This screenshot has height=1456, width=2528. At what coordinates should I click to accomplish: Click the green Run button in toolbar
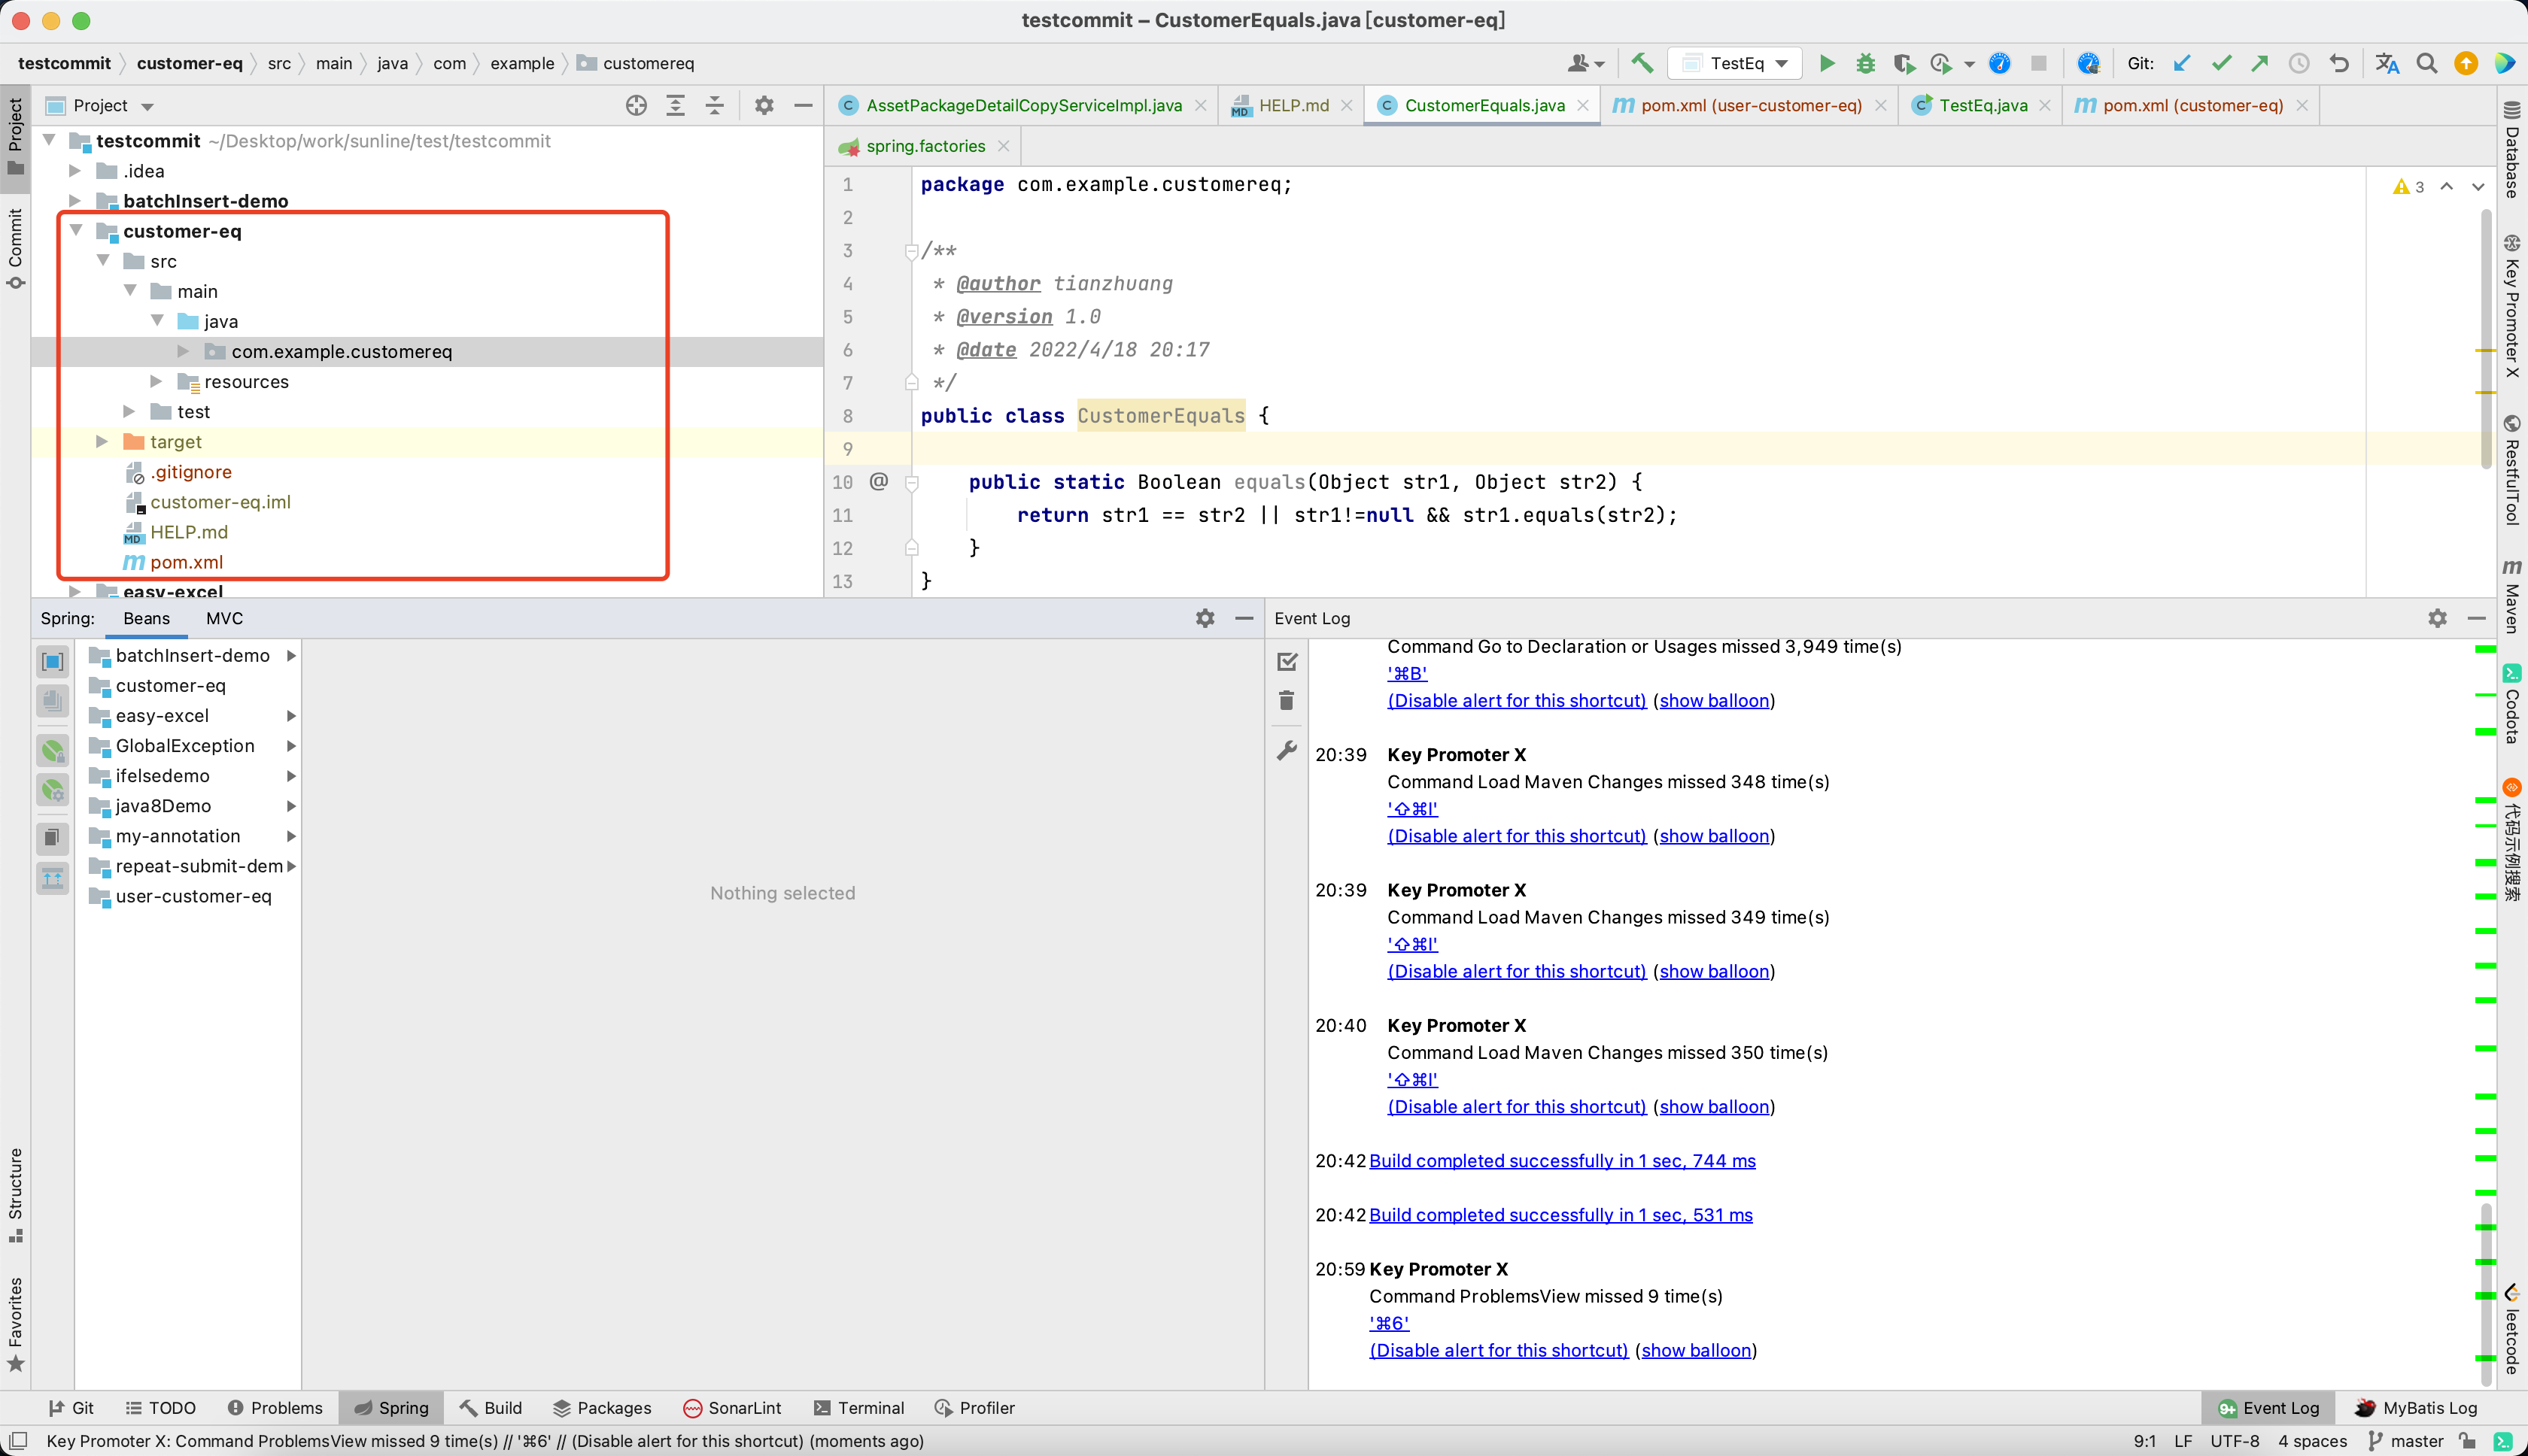point(1827,64)
